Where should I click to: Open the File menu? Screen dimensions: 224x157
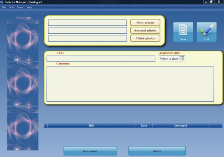click(x=4, y=7)
